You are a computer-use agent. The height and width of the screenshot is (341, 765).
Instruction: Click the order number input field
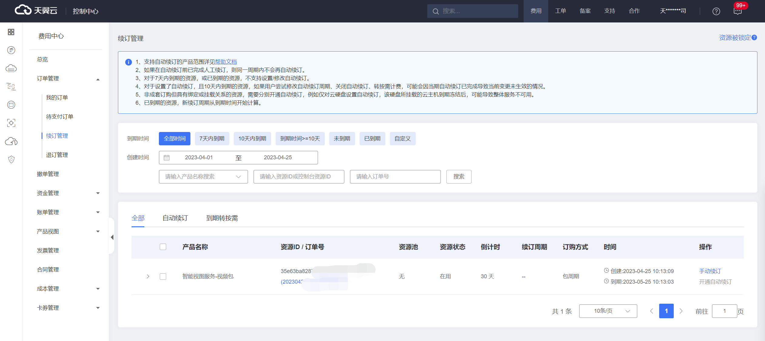coord(395,177)
